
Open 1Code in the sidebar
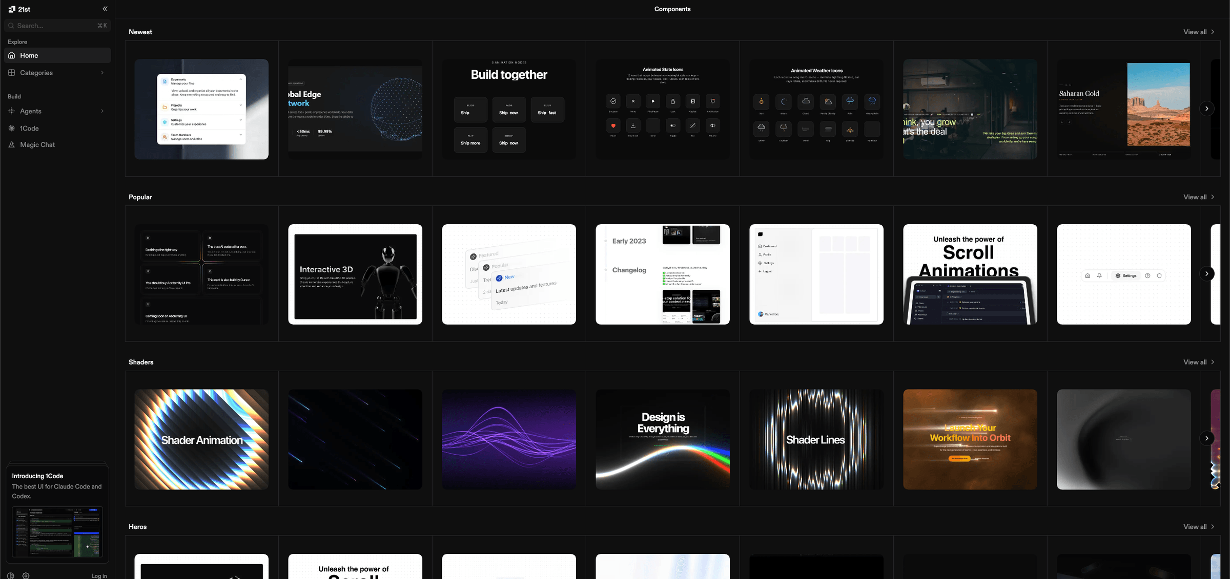tap(57, 128)
